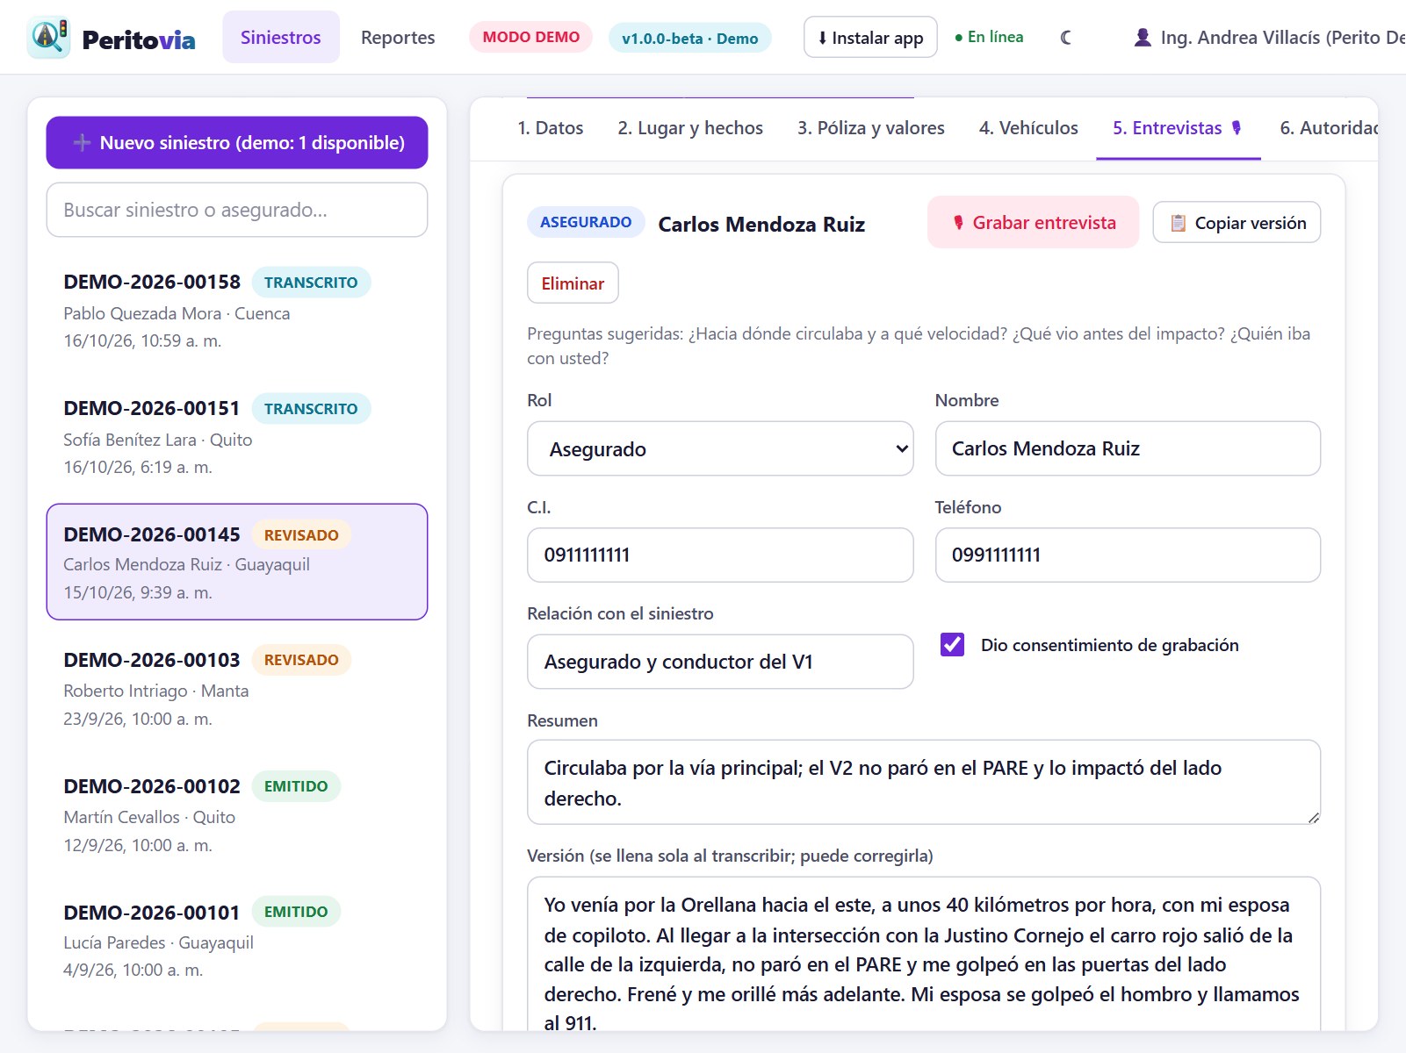Click the En línea status indicator
The width and height of the screenshot is (1406, 1053).
[989, 37]
